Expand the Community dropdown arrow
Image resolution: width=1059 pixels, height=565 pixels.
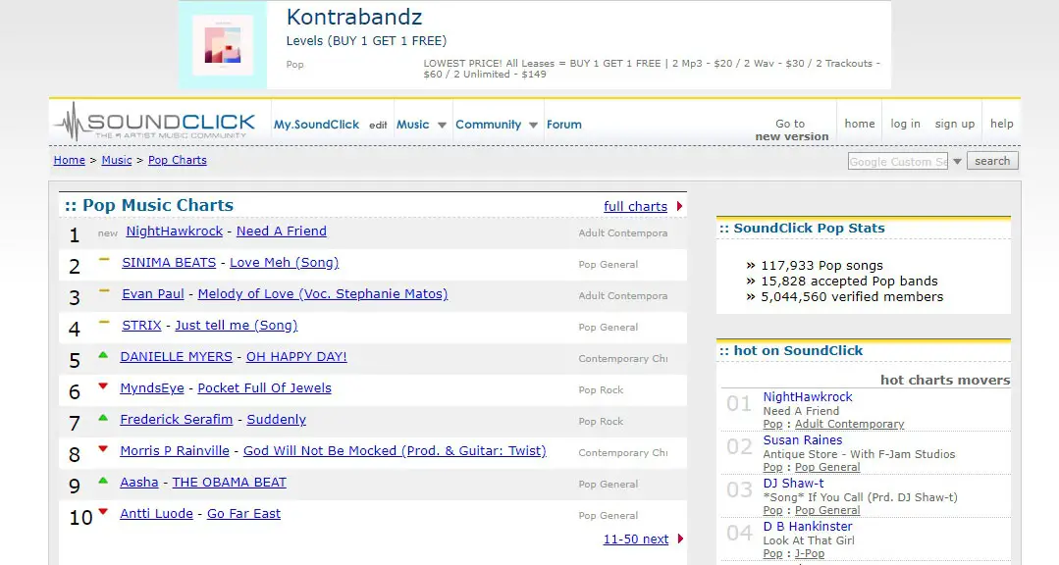pyautogui.click(x=533, y=125)
